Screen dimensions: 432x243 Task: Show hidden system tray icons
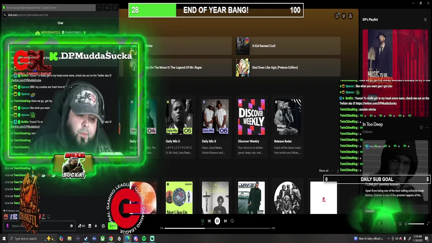pos(388,239)
